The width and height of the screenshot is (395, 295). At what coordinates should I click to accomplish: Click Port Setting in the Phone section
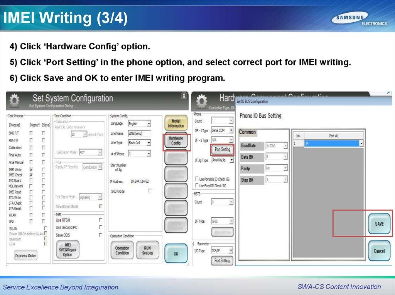click(x=222, y=150)
